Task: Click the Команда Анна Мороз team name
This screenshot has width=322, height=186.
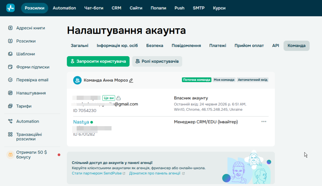Action: pos(106,80)
